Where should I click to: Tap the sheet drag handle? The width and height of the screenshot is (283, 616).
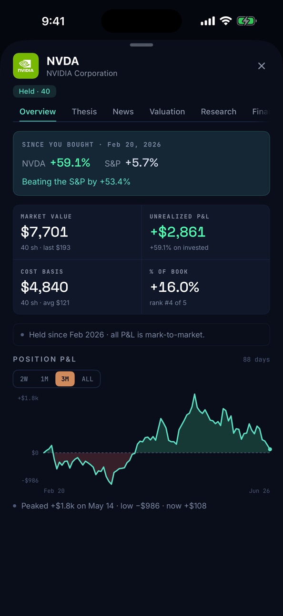point(141,45)
